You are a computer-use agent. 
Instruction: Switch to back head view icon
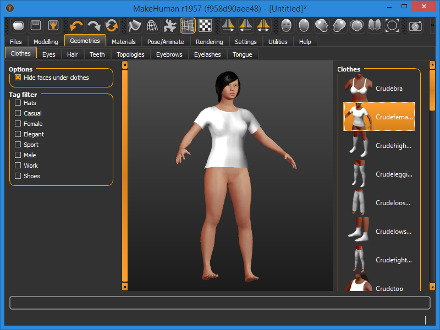304,25
